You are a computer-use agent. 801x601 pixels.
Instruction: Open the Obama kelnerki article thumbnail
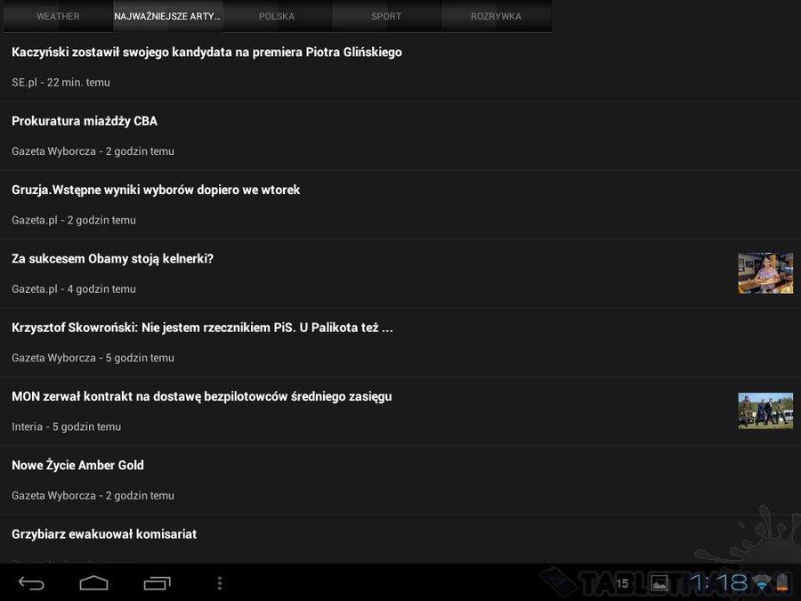(x=765, y=273)
